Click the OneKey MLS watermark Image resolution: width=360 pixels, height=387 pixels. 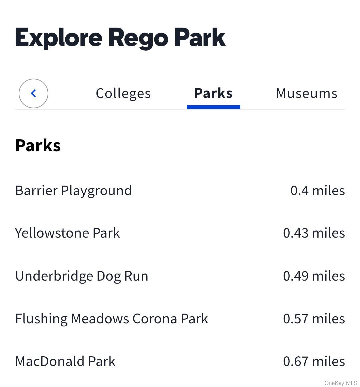(x=340, y=383)
